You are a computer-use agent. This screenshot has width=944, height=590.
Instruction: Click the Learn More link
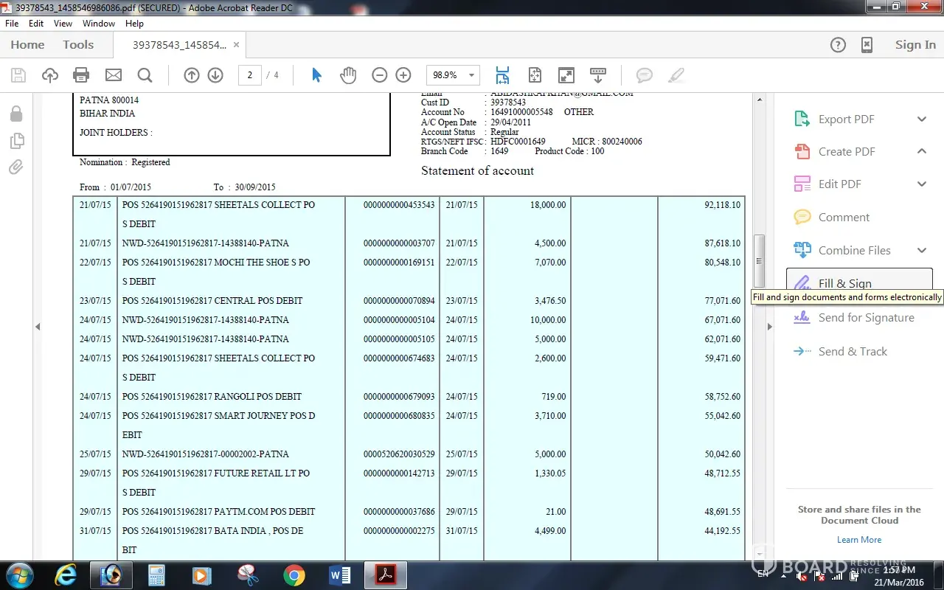click(859, 540)
